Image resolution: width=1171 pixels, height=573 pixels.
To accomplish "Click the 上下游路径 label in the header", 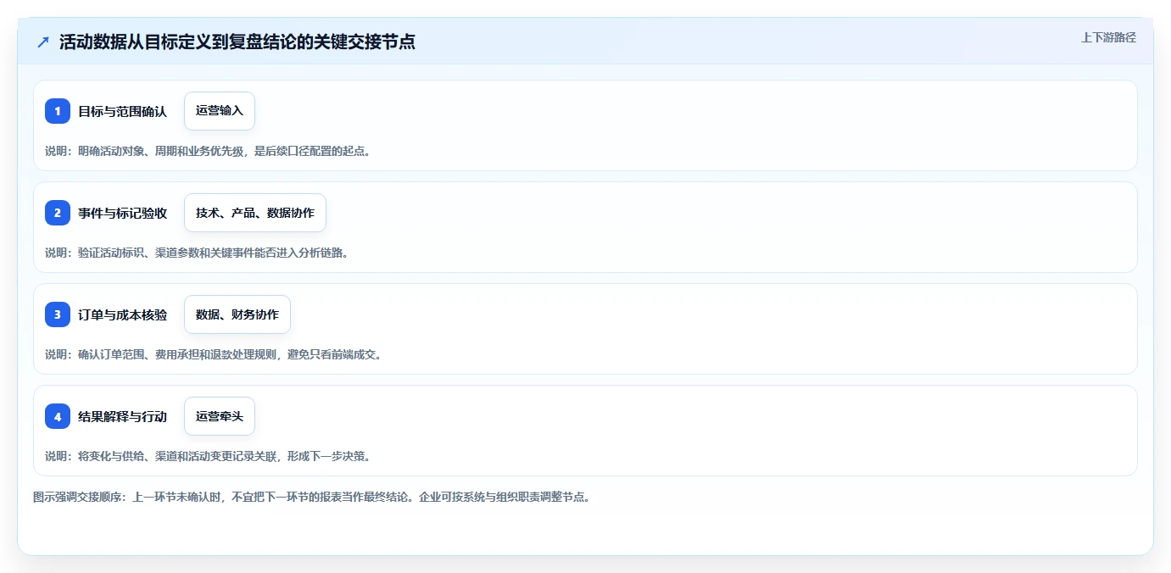I will pos(1108,37).
